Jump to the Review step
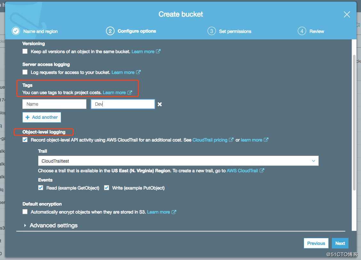Screen dimensions: 361x260 point(317,31)
